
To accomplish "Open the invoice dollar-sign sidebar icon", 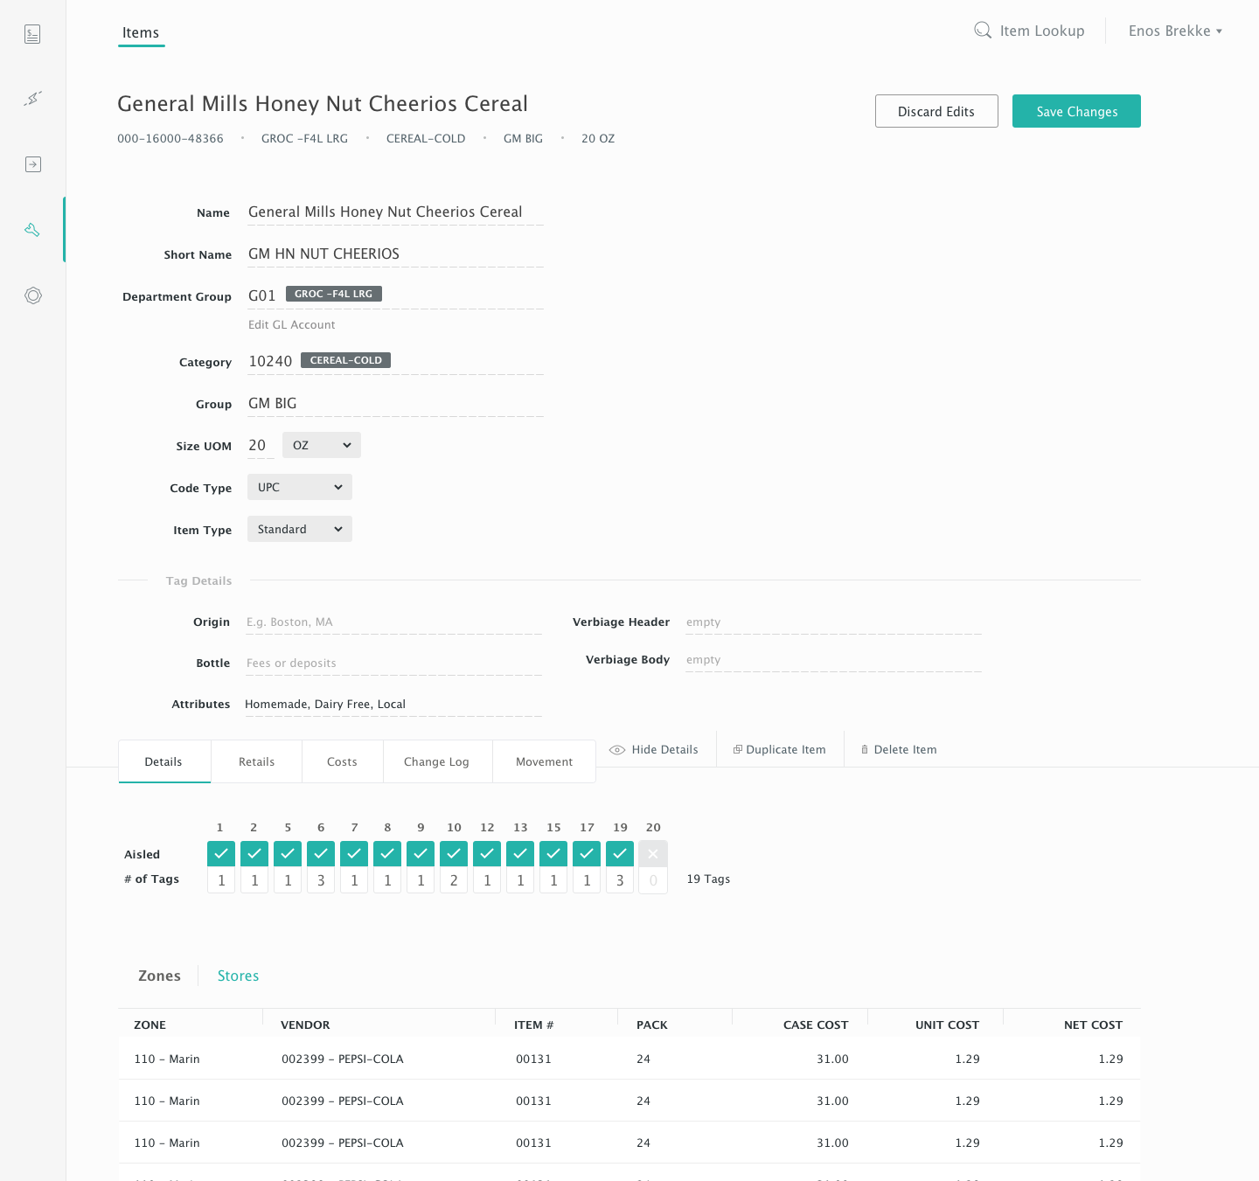I will 32,35.
